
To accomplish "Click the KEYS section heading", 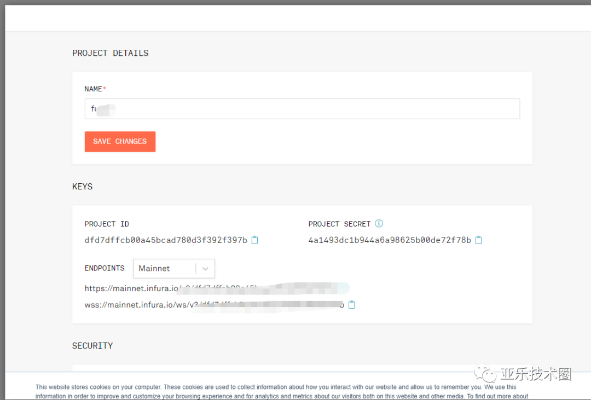I will (x=82, y=187).
